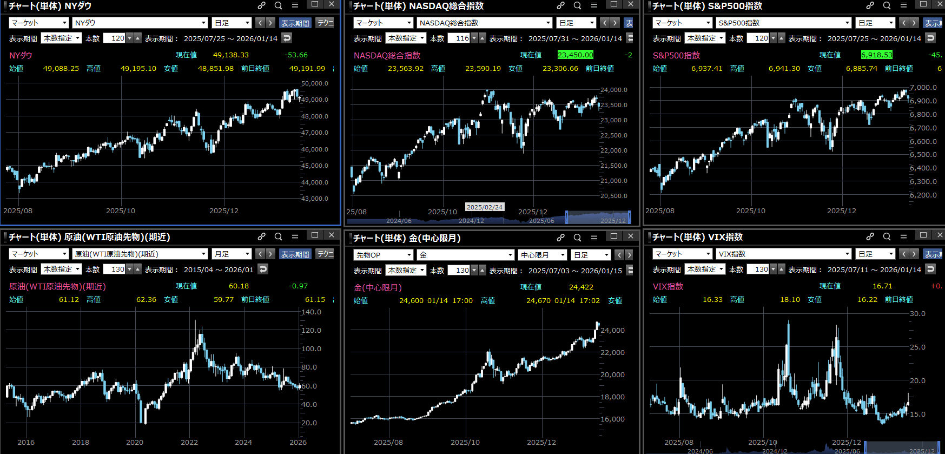The width and height of the screenshot is (945, 454).
Task: Open search icon in VIX指数 chart header
Action: pos(887,236)
